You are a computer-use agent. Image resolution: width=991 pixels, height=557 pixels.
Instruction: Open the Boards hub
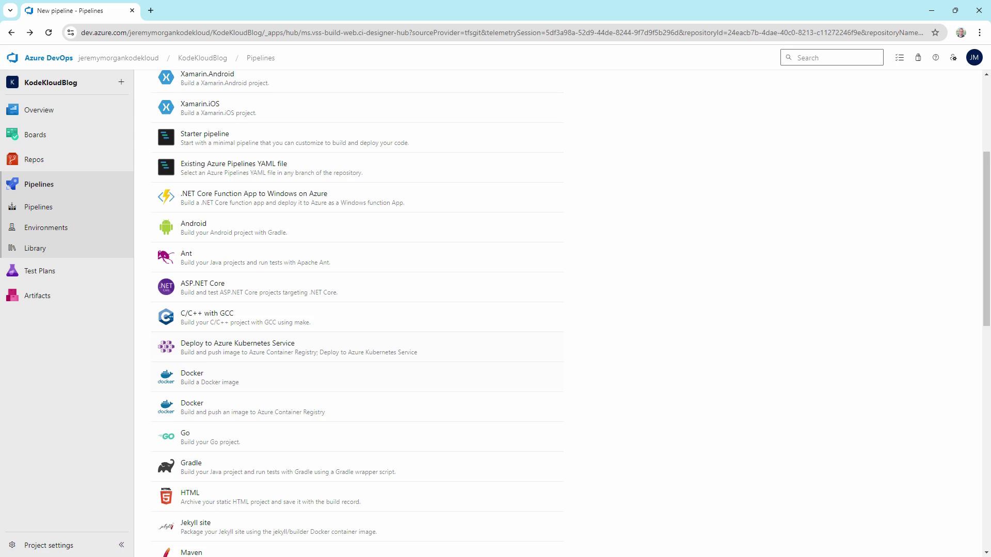[x=67, y=135]
